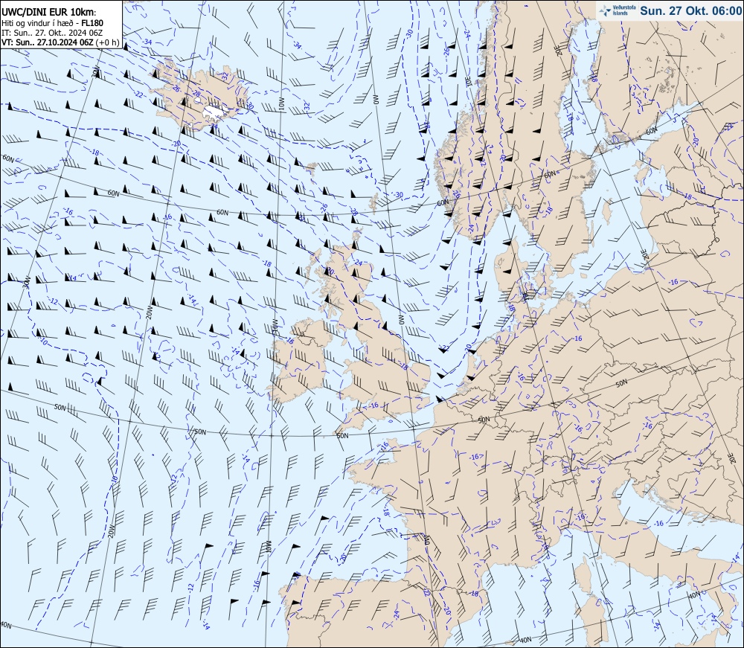Select the "Sun. 27 Okt. 06:00" date header
Image resolution: width=744 pixels, height=648 pixels.
click(x=691, y=10)
